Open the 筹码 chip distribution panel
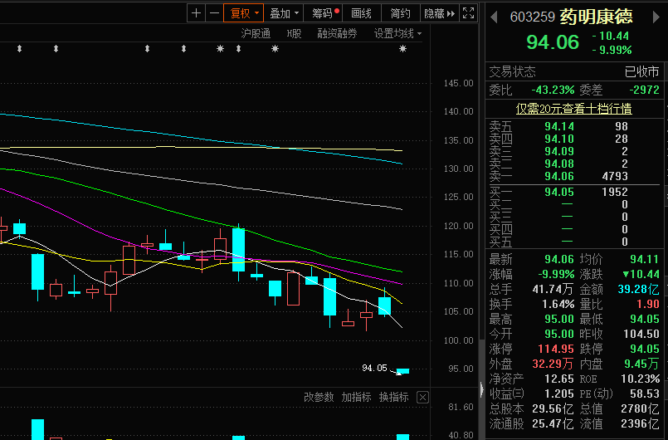 pyautogui.click(x=324, y=13)
